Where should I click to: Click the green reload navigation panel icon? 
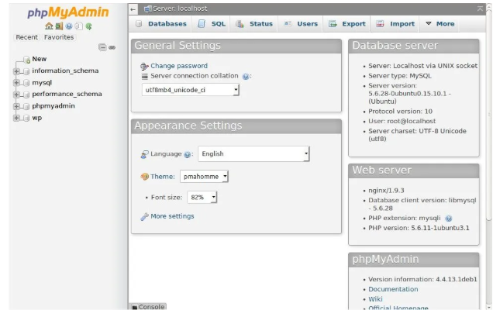tap(89, 26)
